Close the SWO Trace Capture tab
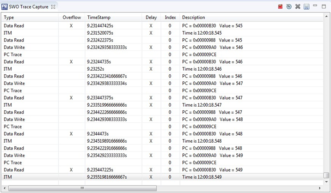Image resolution: width=331 pixels, height=193 pixels. (53, 7)
